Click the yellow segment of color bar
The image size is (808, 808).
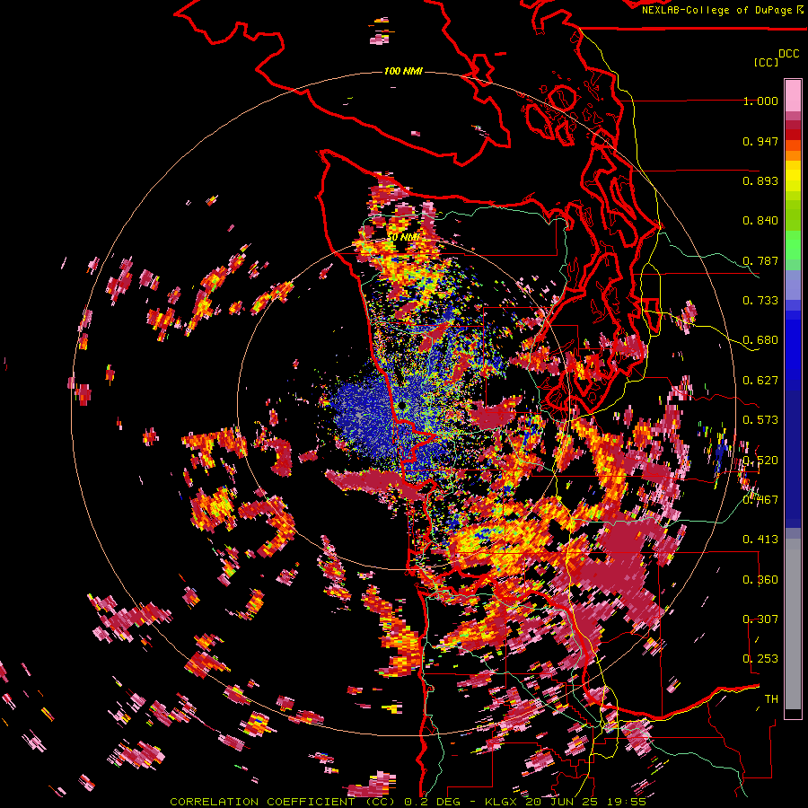tap(793, 176)
